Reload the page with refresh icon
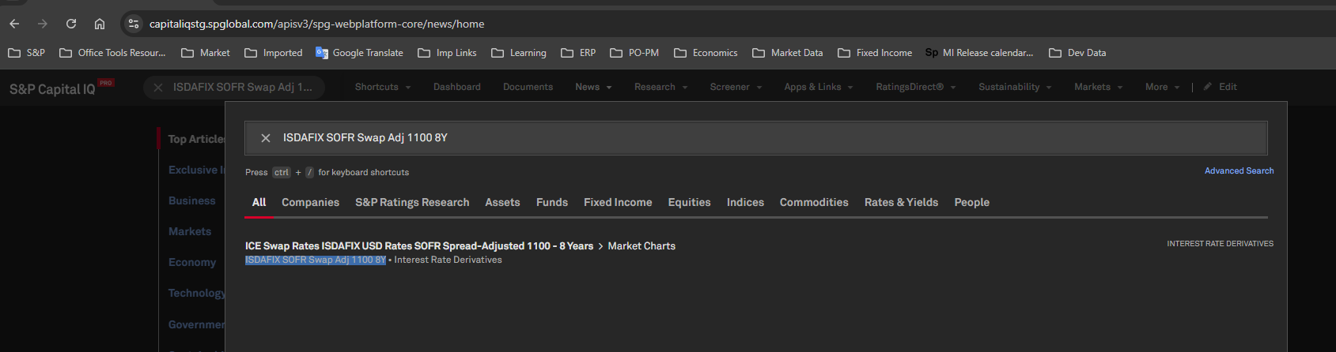The width and height of the screenshot is (1336, 352). click(x=71, y=24)
